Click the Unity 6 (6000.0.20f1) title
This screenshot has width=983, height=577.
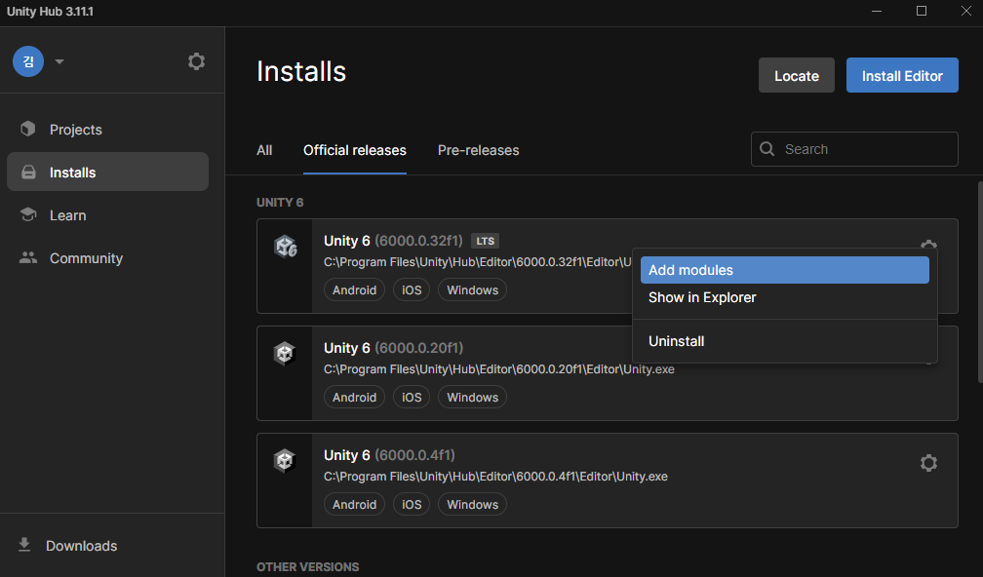coord(393,348)
